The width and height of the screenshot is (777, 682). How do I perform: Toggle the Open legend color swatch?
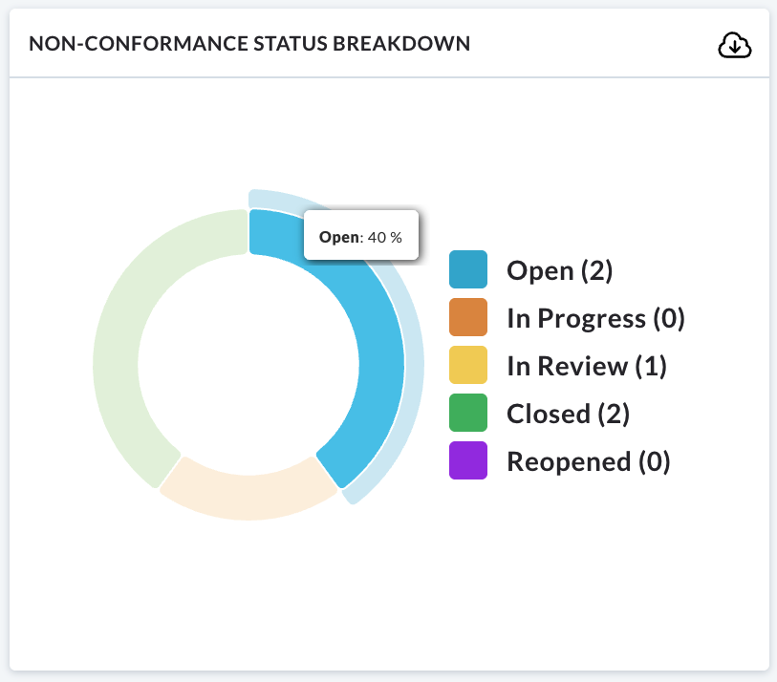tap(468, 269)
